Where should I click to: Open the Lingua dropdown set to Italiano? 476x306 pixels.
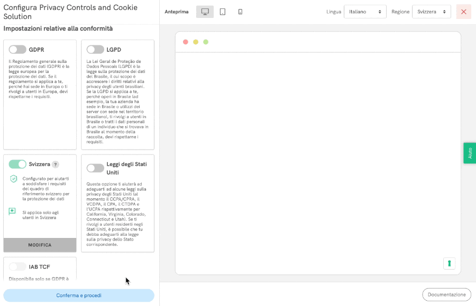click(x=365, y=12)
